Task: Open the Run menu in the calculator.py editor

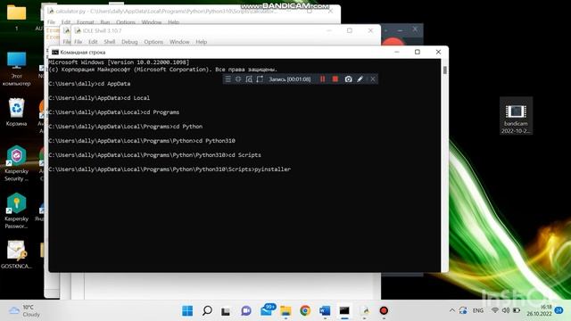Action: (x=105, y=22)
